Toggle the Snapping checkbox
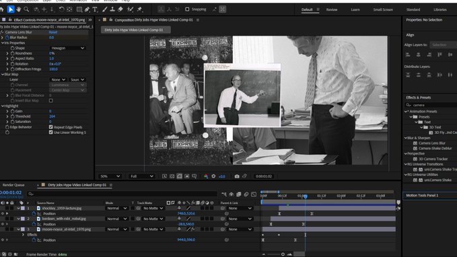The height and width of the screenshot is (257, 457). coord(187,9)
